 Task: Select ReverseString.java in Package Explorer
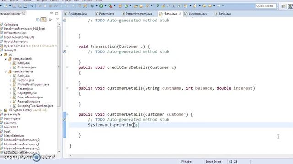point(29,102)
